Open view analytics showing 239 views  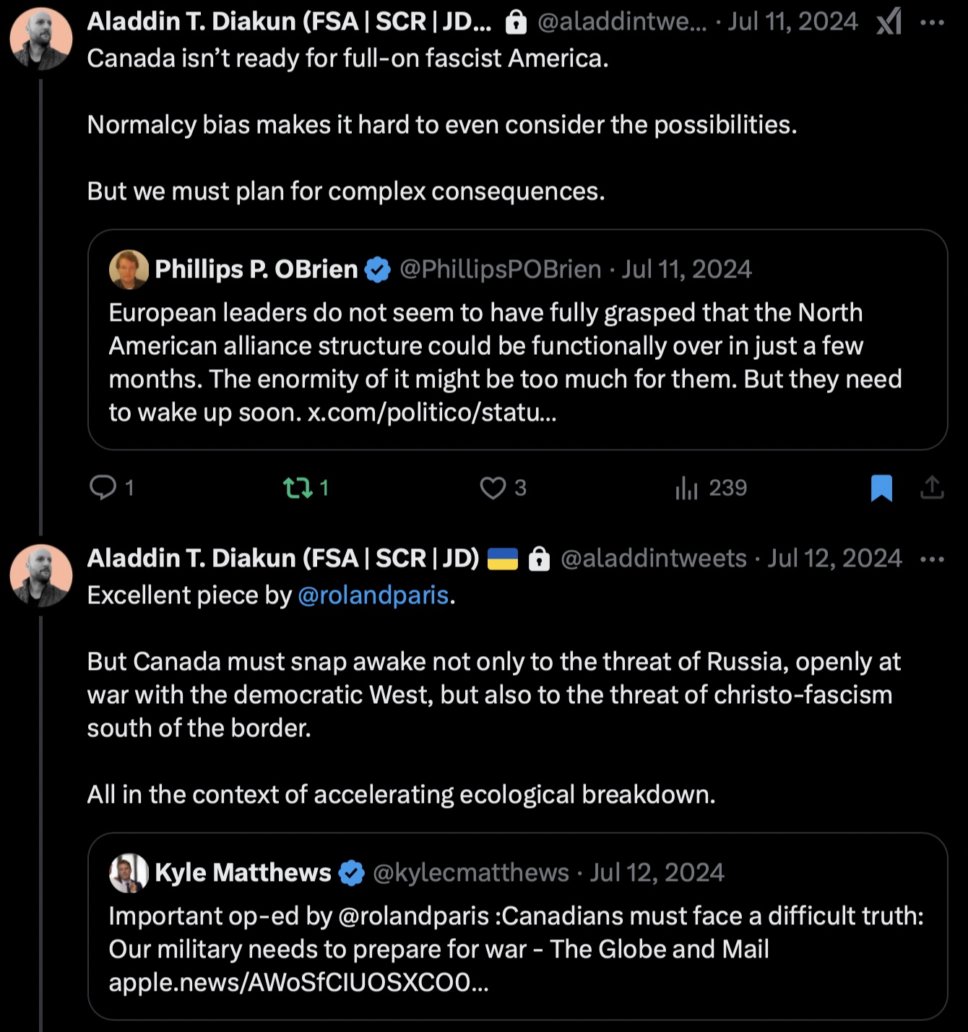tap(686, 488)
